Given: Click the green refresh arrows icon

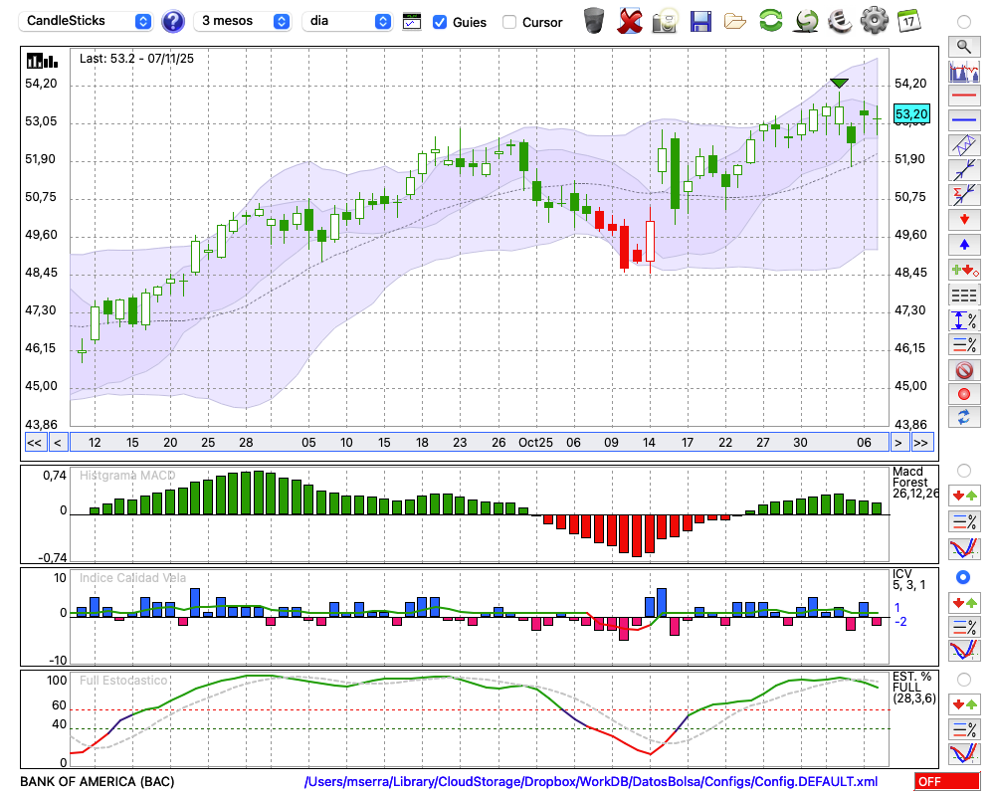Looking at the screenshot, I should 770,20.
